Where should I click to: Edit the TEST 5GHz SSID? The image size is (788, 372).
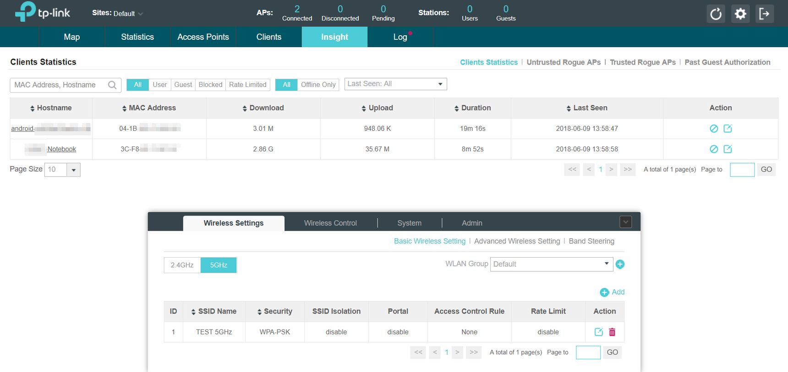point(598,332)
